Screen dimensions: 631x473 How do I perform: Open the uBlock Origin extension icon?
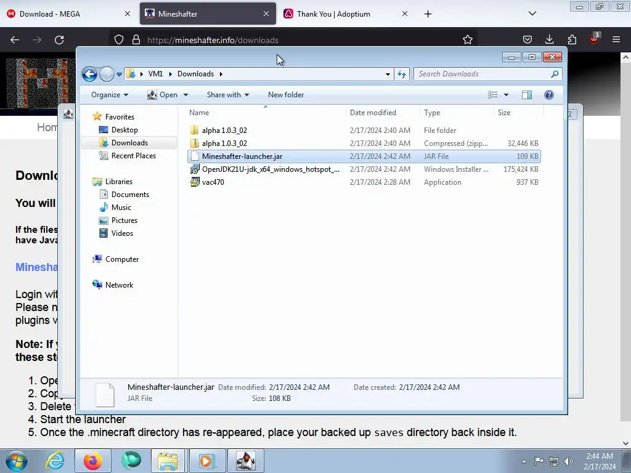(594, 39)
